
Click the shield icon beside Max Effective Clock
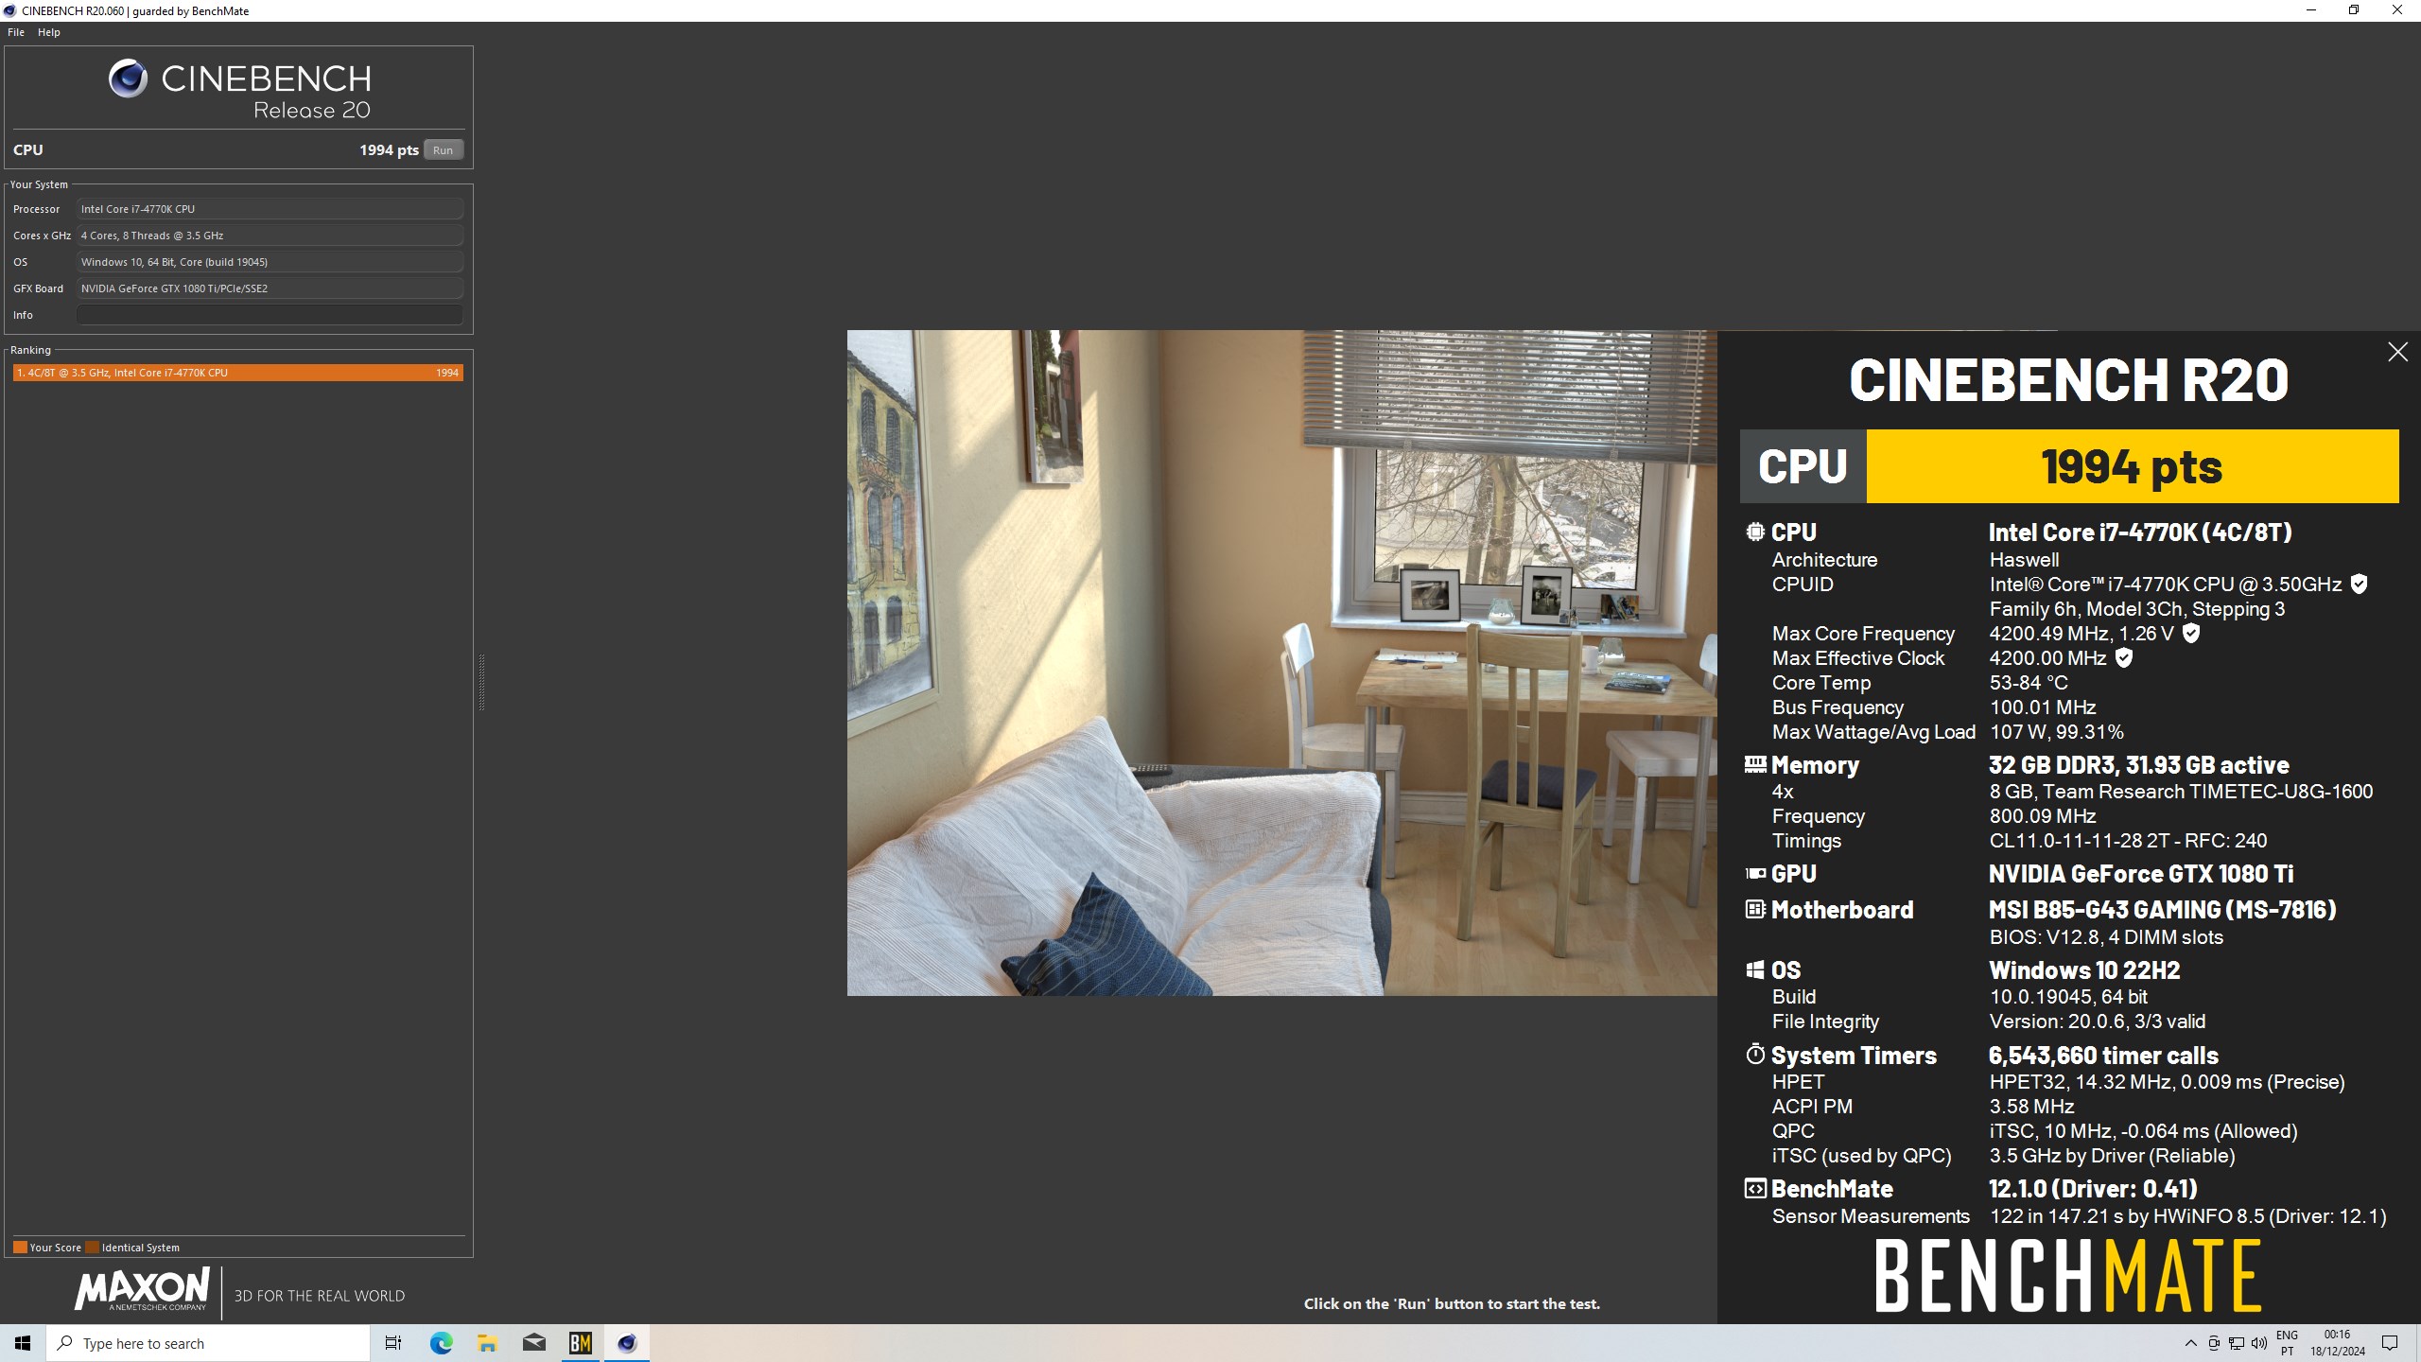[x=2124, y=658]
